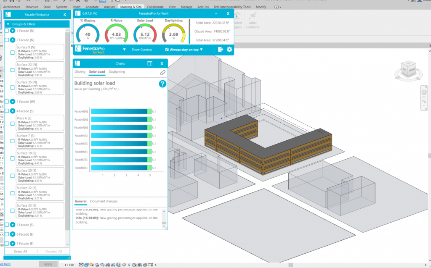Open the Analyze ribbon tab
This screenshot has width=431, height=268.
coord(109,7)
